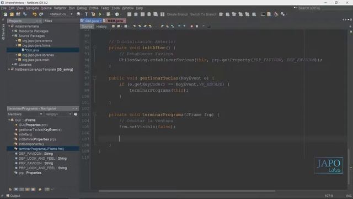Select DEF_FAVICON field in the Navigator

[35, 154]
